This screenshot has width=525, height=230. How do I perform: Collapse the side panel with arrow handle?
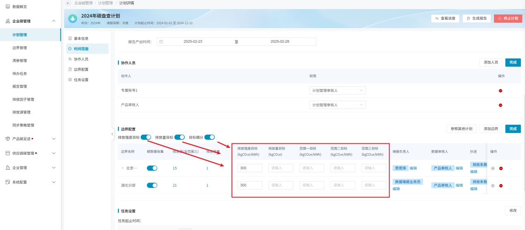pos(112,134)
